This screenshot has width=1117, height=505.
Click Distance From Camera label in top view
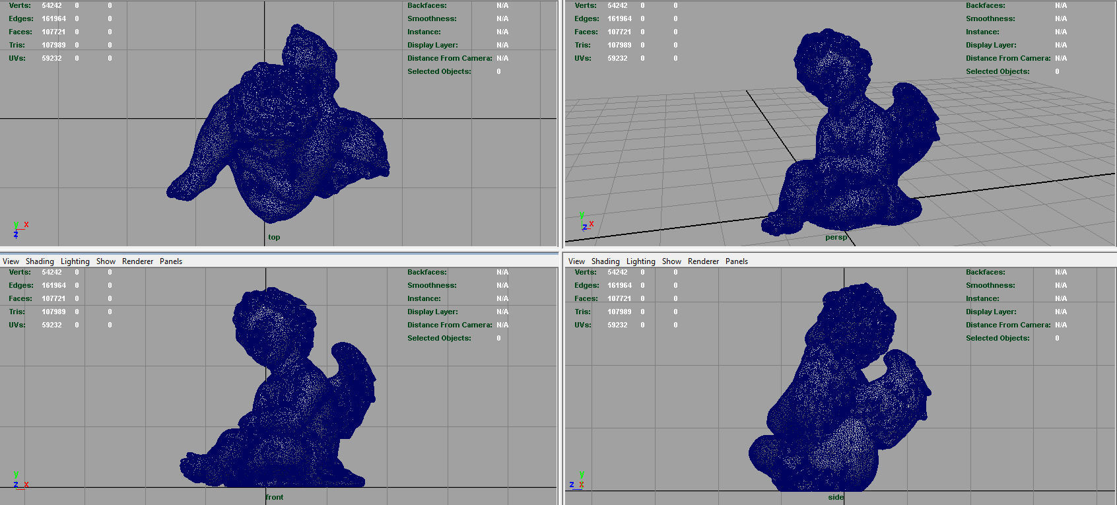click(450, 58)
